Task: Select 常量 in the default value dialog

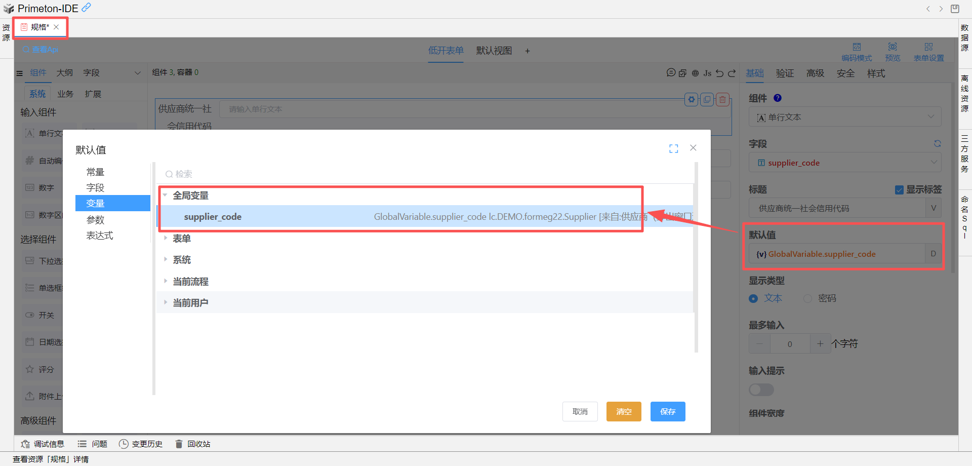Action: pyautogui.click(x=95, y=172)
